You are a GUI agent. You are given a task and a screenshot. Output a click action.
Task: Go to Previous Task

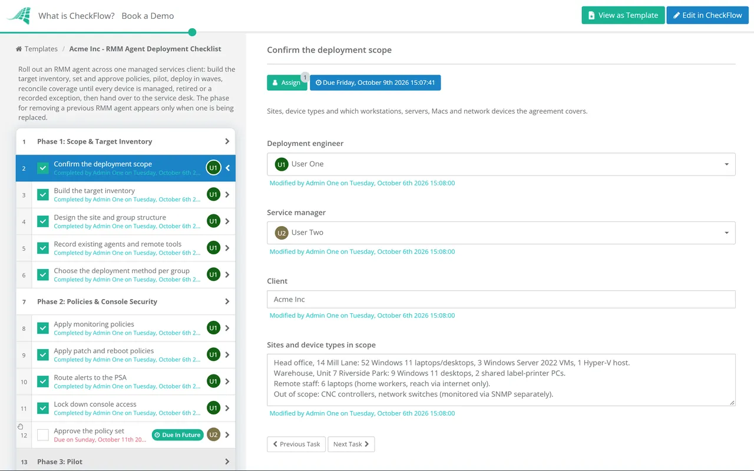pyautogui.click(x=296, y=444)
